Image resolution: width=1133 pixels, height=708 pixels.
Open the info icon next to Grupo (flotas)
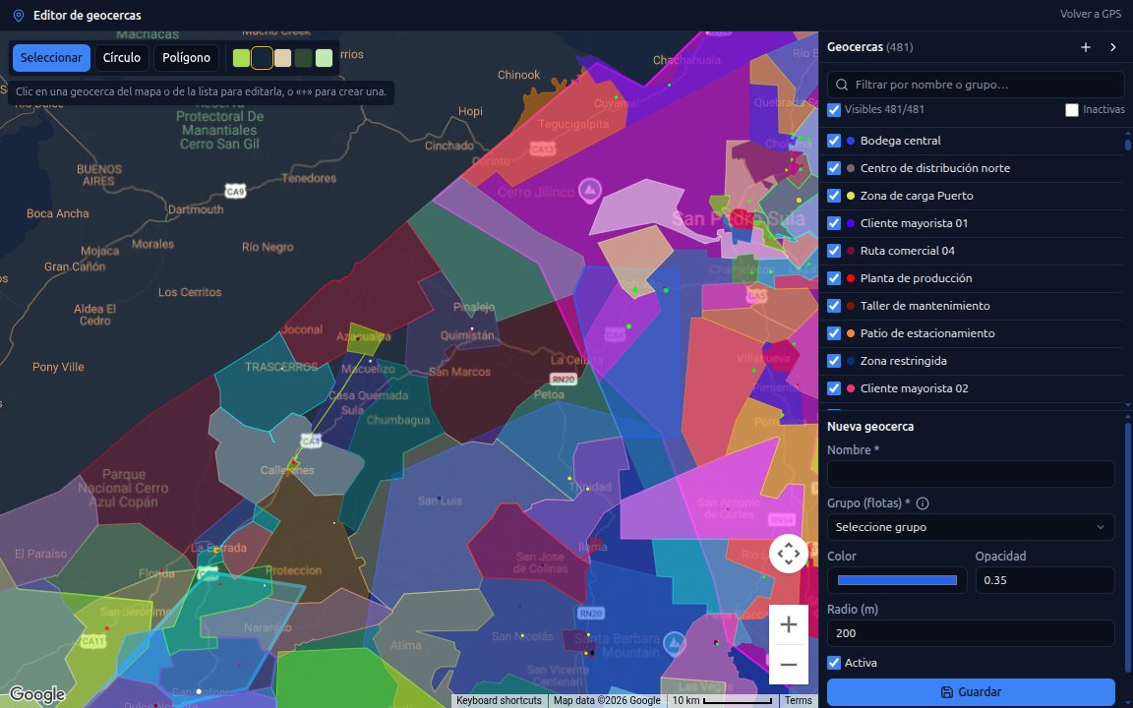click(x=923, y=503)
